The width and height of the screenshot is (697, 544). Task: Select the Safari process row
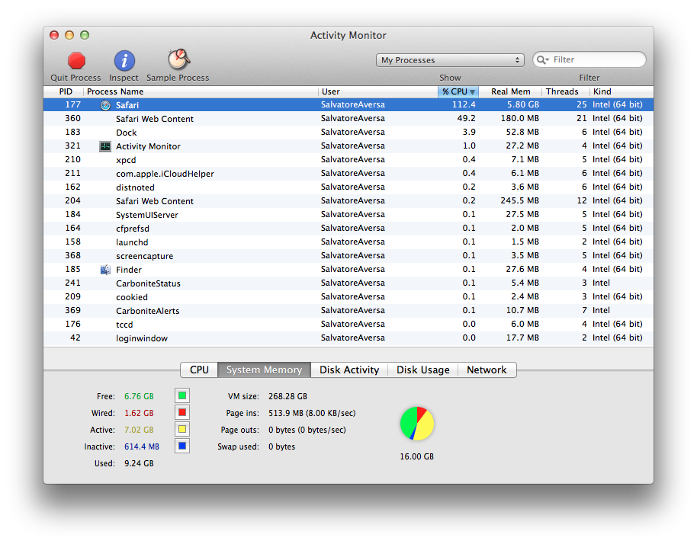pos(348,105)
